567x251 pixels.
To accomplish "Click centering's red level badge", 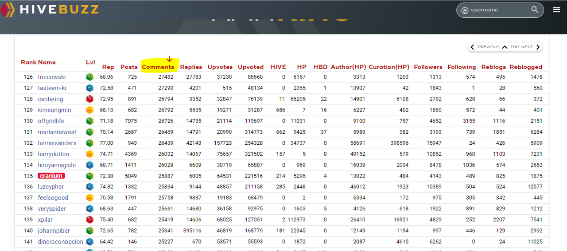I will 90,99.
